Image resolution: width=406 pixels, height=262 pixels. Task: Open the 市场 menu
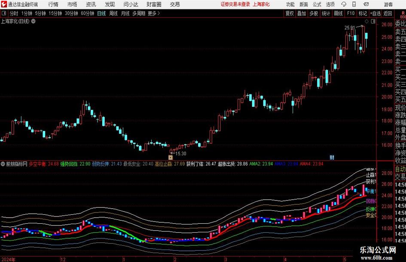pyautogui.click(x=72, y=4)
